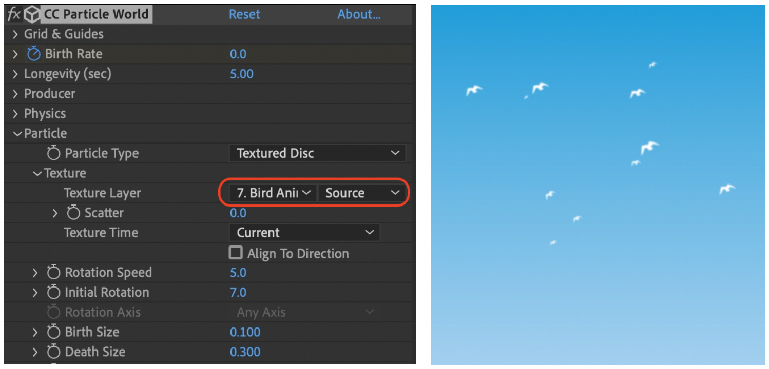This screenshot has width=769, height=369.
Task: Open the Texture Layer dropdown showing Bird Ani
Action: point(268,193)
